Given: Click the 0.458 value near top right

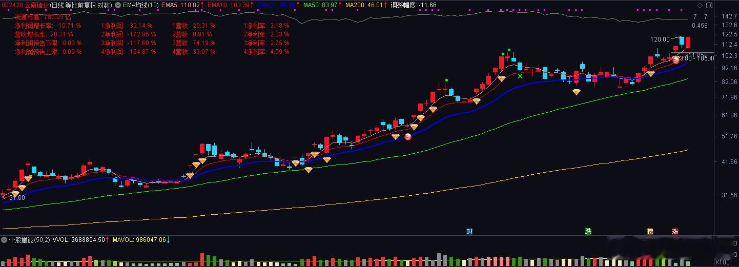Looking at the screenshot, I should coord(699,25).
